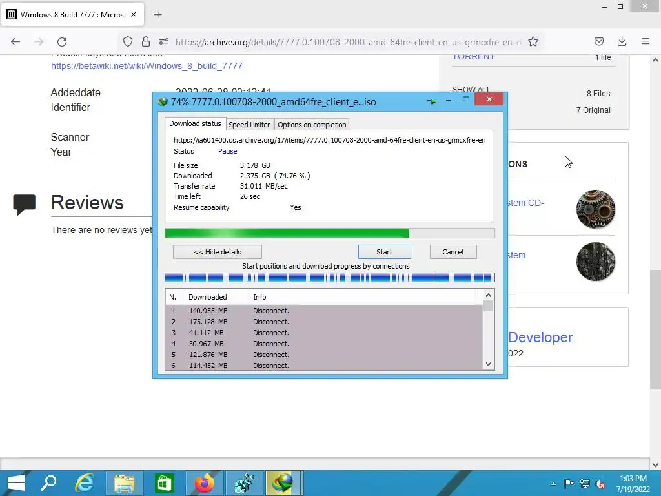This screenshot has height=496, width=661.
Task: Click the Firefox address bar URL
Action: tap(348, 42)
